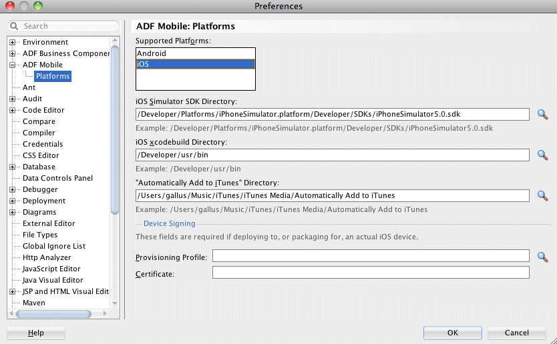Select Android in Supported Platforms list
Viewport: 557px width, 344px height.
[195, 53]
